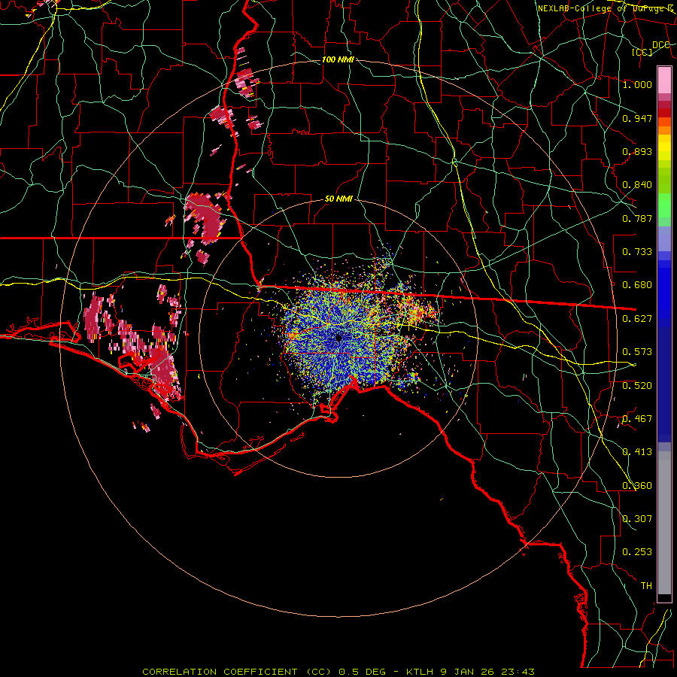Click the 0.307 scale value
This screenshot has height=677, width=677.
[637, 518]
